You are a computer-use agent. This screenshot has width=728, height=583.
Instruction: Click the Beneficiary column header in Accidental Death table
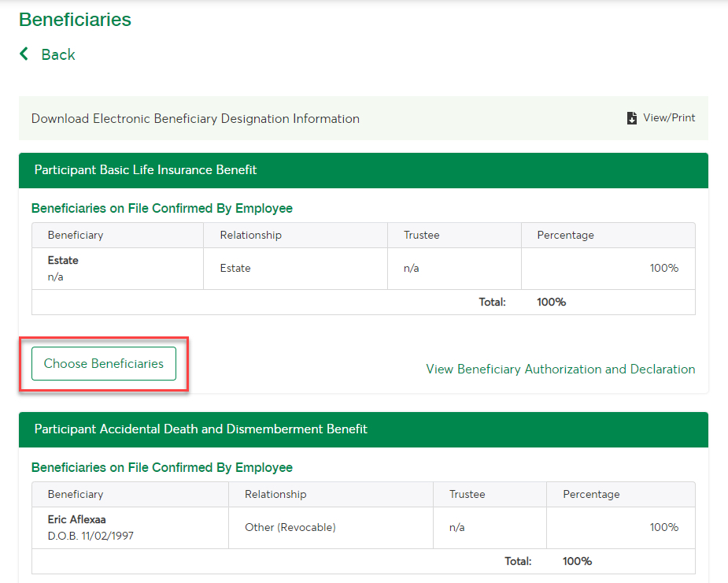pyautogui.click(x=76, y=494)
